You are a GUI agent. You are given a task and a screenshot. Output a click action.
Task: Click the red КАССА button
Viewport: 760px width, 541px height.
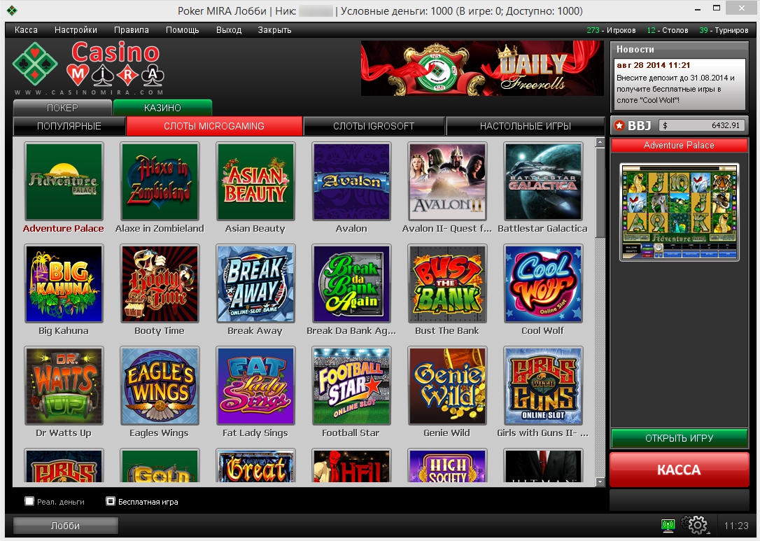[678, 470]
